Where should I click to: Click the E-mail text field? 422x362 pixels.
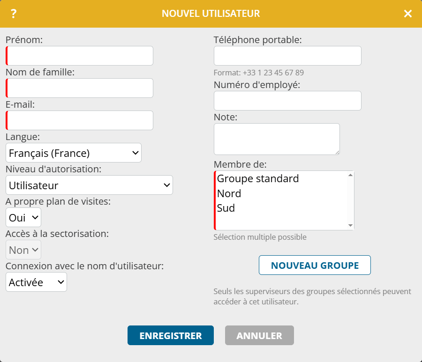[80, 120]
